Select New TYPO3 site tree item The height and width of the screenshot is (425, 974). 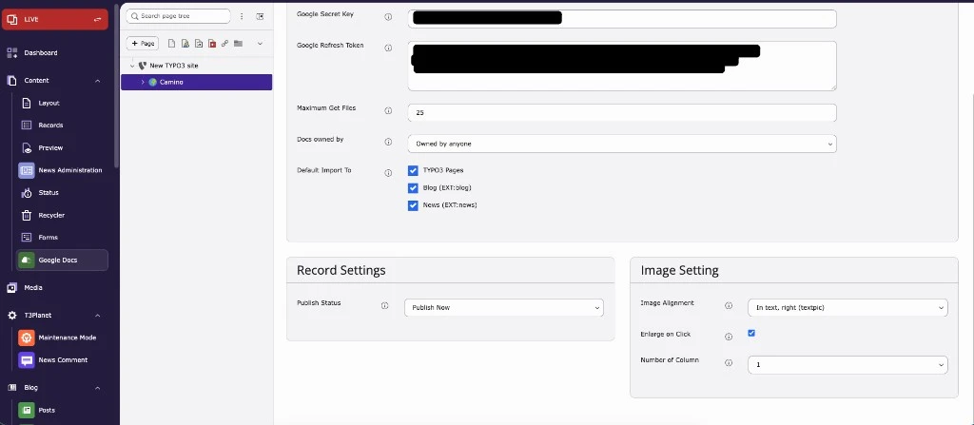tap(174, 66)
